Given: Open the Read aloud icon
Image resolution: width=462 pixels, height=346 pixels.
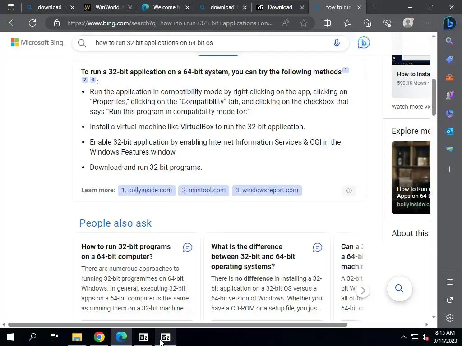Looking at the screenshot, I should pyautogui.click(x=286, y=23).
